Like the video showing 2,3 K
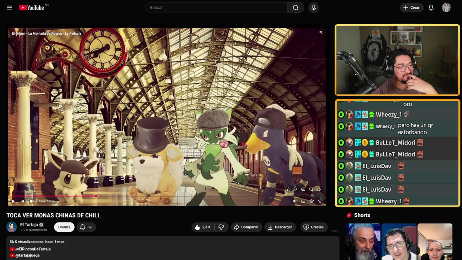462x260 pixels. [203, 227]
